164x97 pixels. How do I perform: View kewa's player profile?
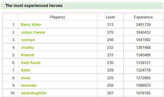[x=26, y=78]
